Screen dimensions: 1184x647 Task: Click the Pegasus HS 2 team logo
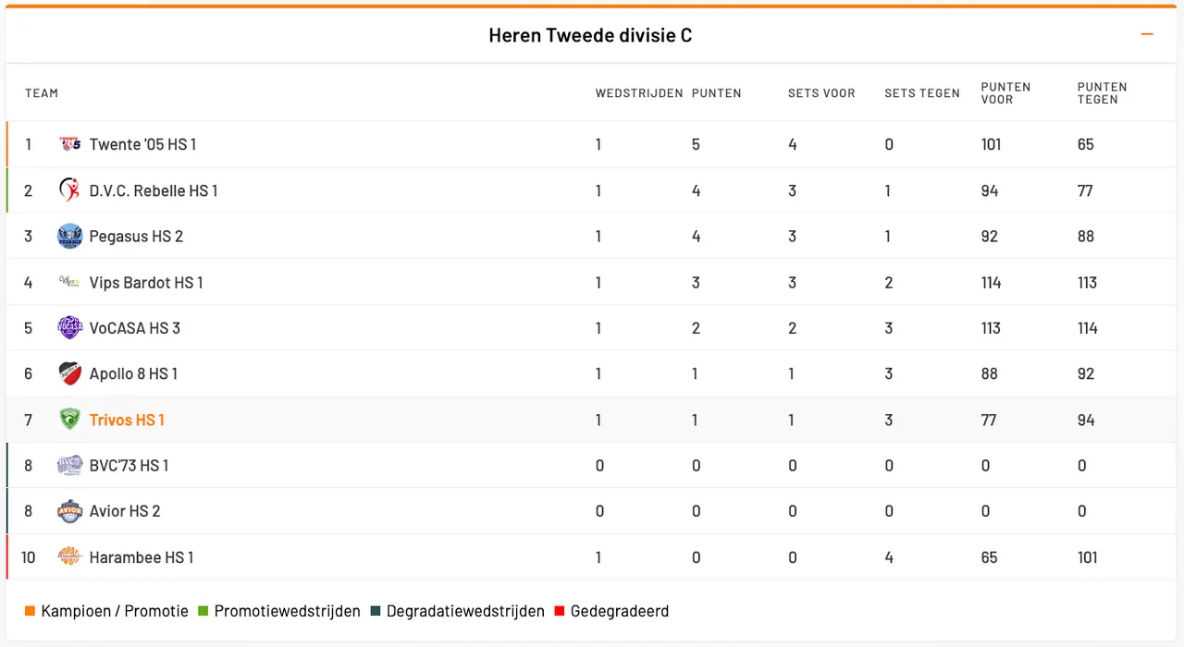[x=70, y=237]
